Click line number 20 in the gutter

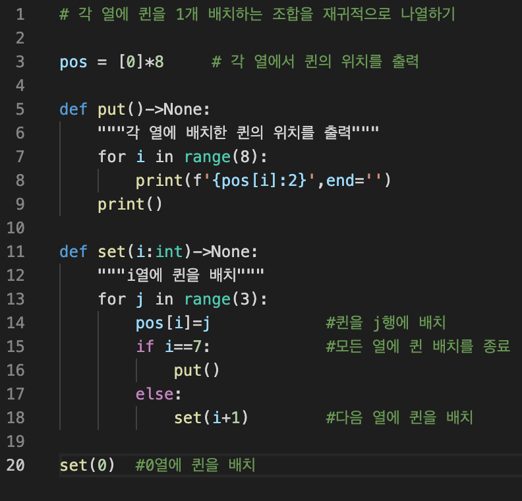[x=16, y=465]
